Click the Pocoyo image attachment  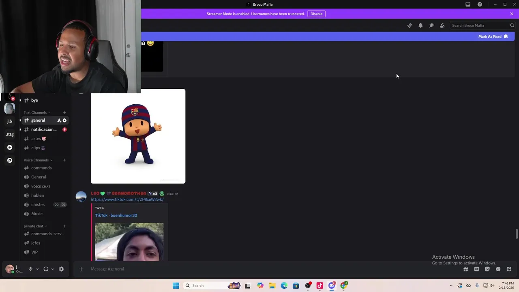click(138, 136)
